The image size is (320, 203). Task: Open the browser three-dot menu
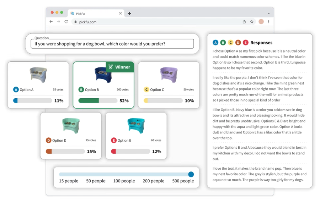point(268,22)
